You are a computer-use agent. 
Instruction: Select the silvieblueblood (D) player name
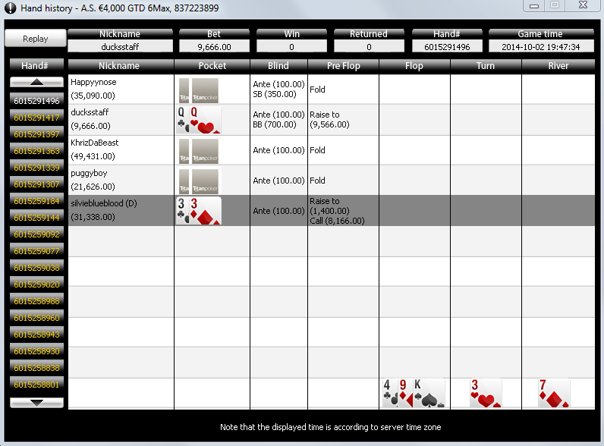[x=104, y=203]
